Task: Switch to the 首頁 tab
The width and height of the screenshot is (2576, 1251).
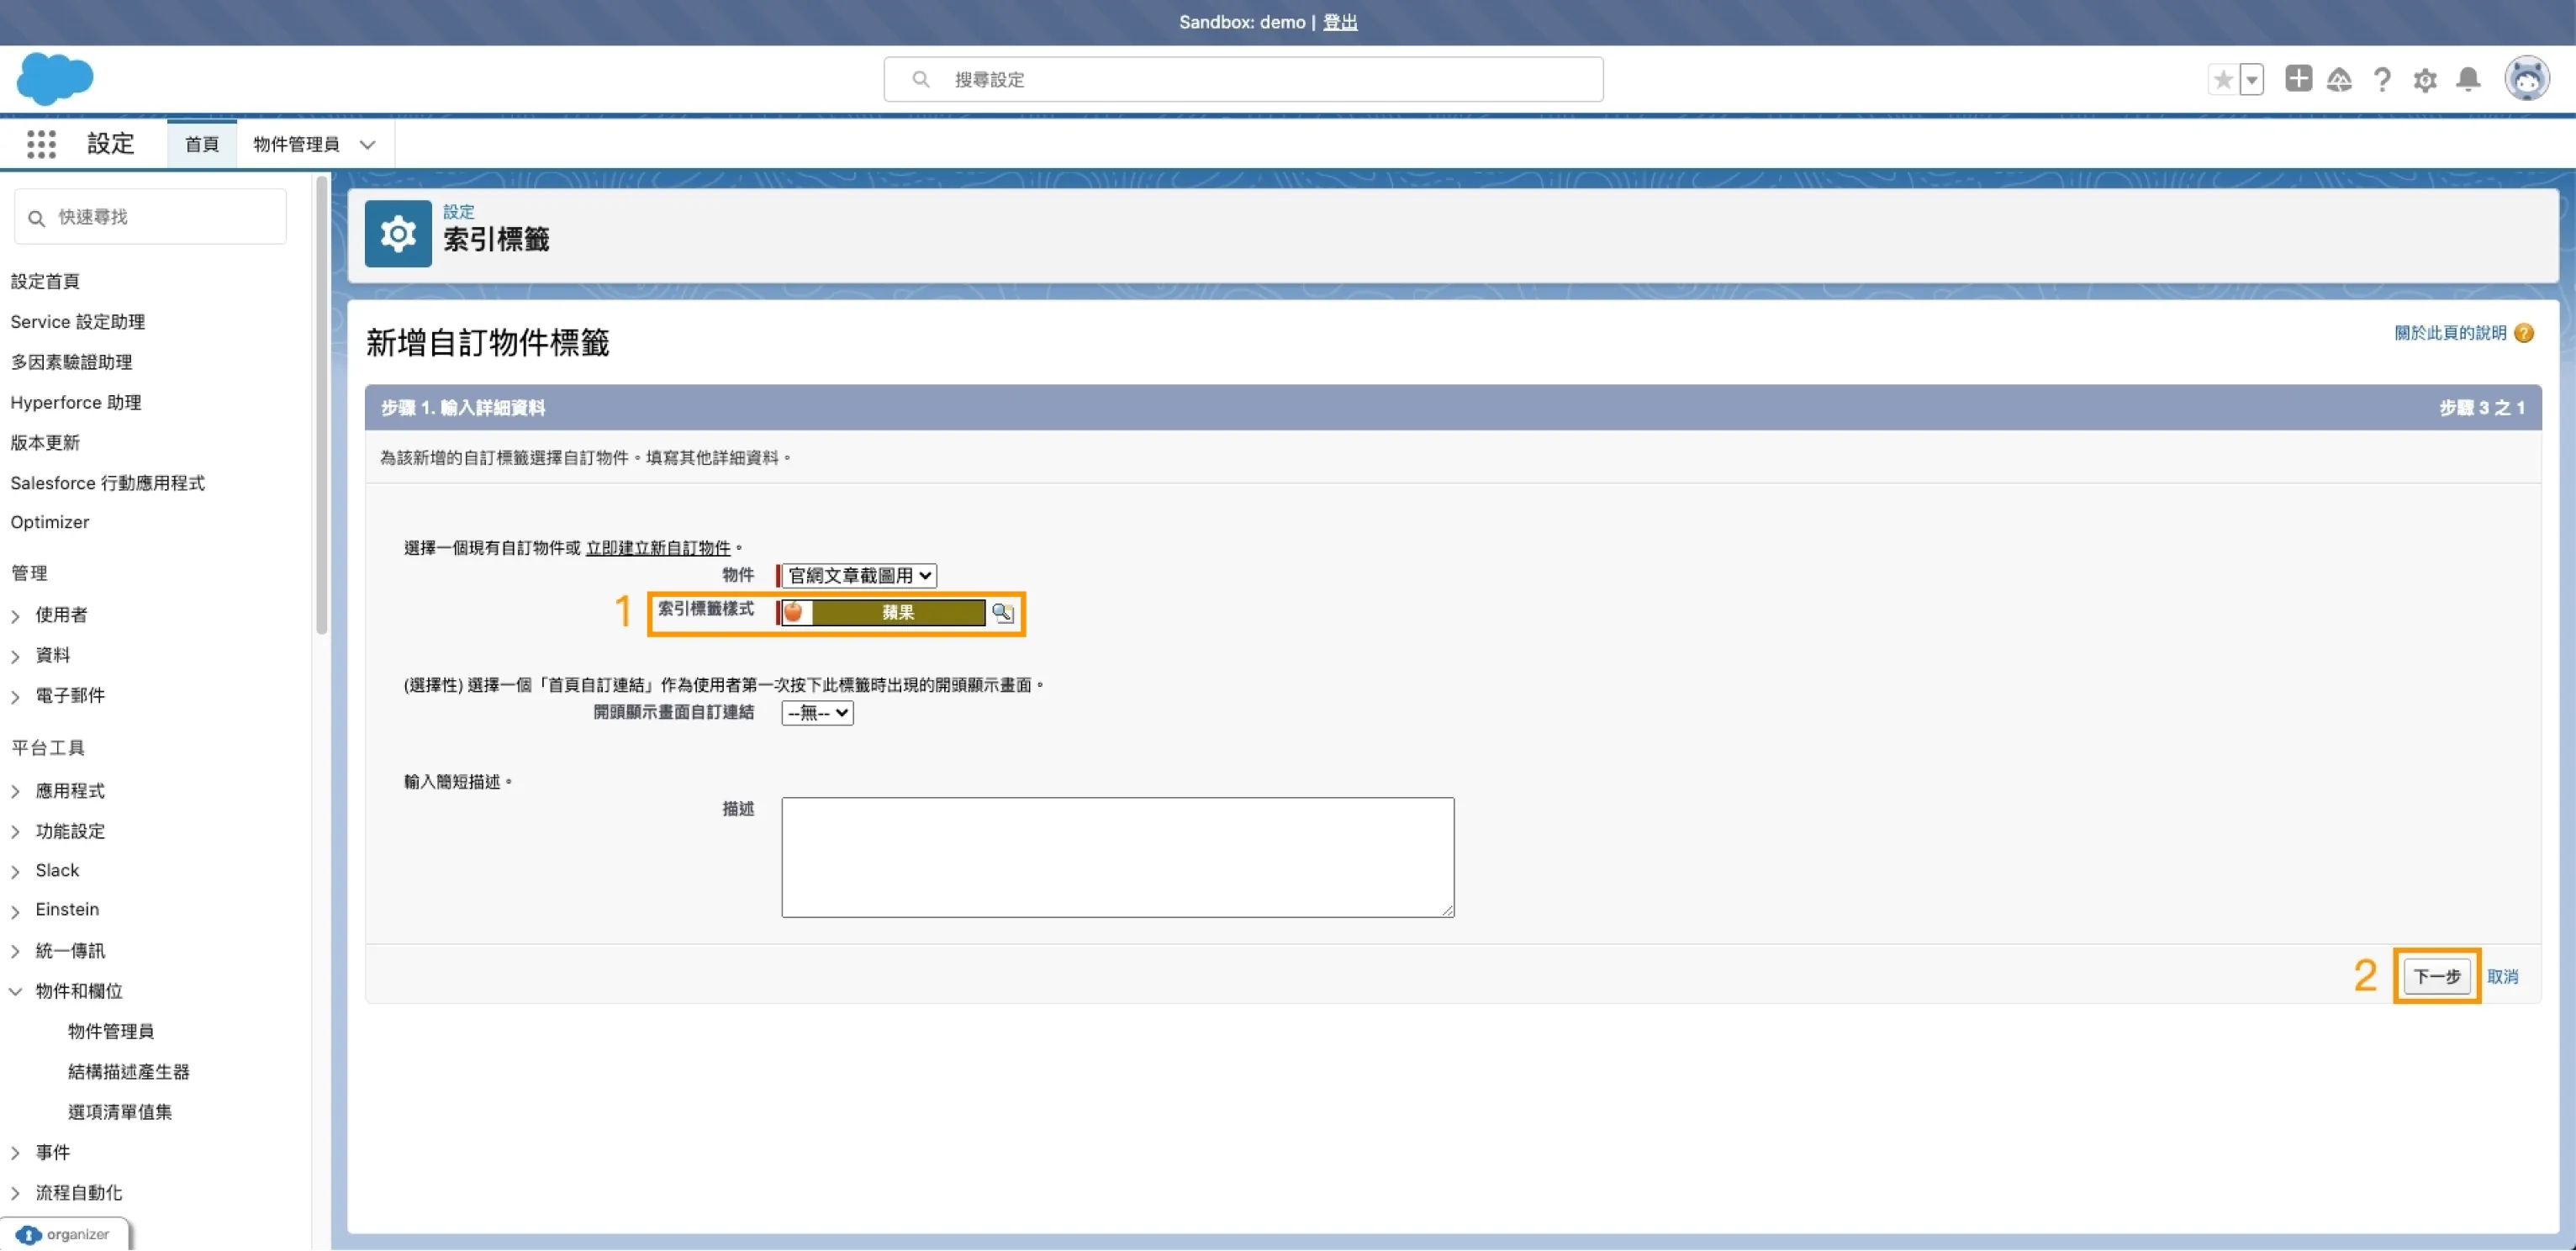Action: [201, 144]
